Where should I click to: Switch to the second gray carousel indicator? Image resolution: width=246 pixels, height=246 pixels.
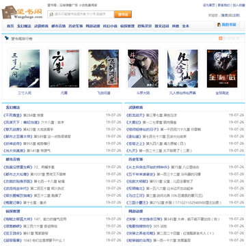pos(225,38)
